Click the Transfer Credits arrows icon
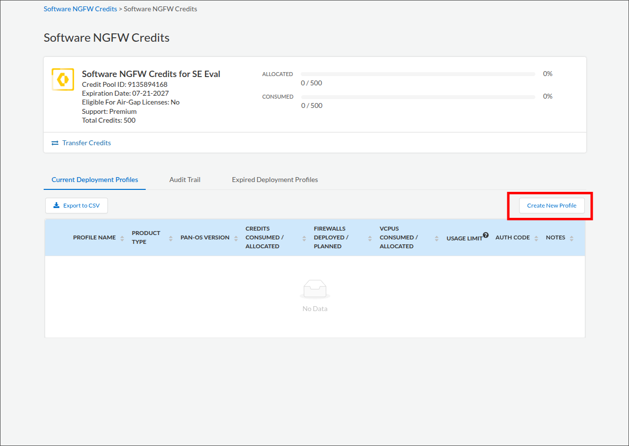Image resolution: width=629 pixels, height=446 pixels. 55,143
